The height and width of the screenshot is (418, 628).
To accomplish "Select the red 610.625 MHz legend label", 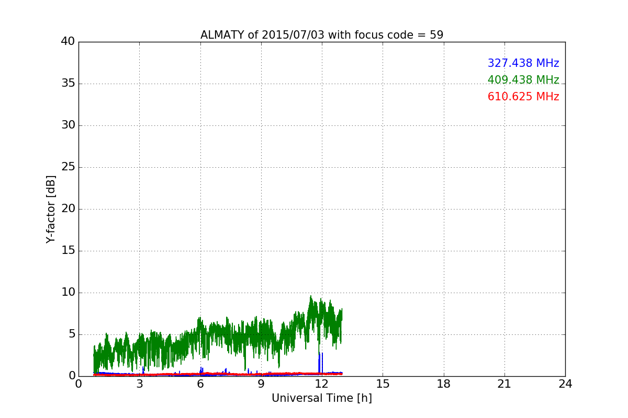I will (523, 97).
